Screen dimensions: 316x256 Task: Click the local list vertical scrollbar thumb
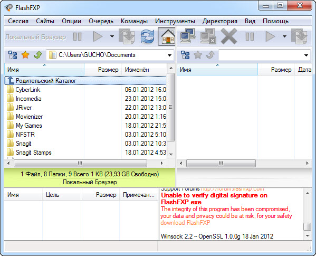point(171,107)
